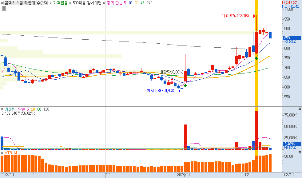Viewport: 302px width, 178px height.
Task: Select the 종가 단순 moving average label
Action: click(115, 3)
